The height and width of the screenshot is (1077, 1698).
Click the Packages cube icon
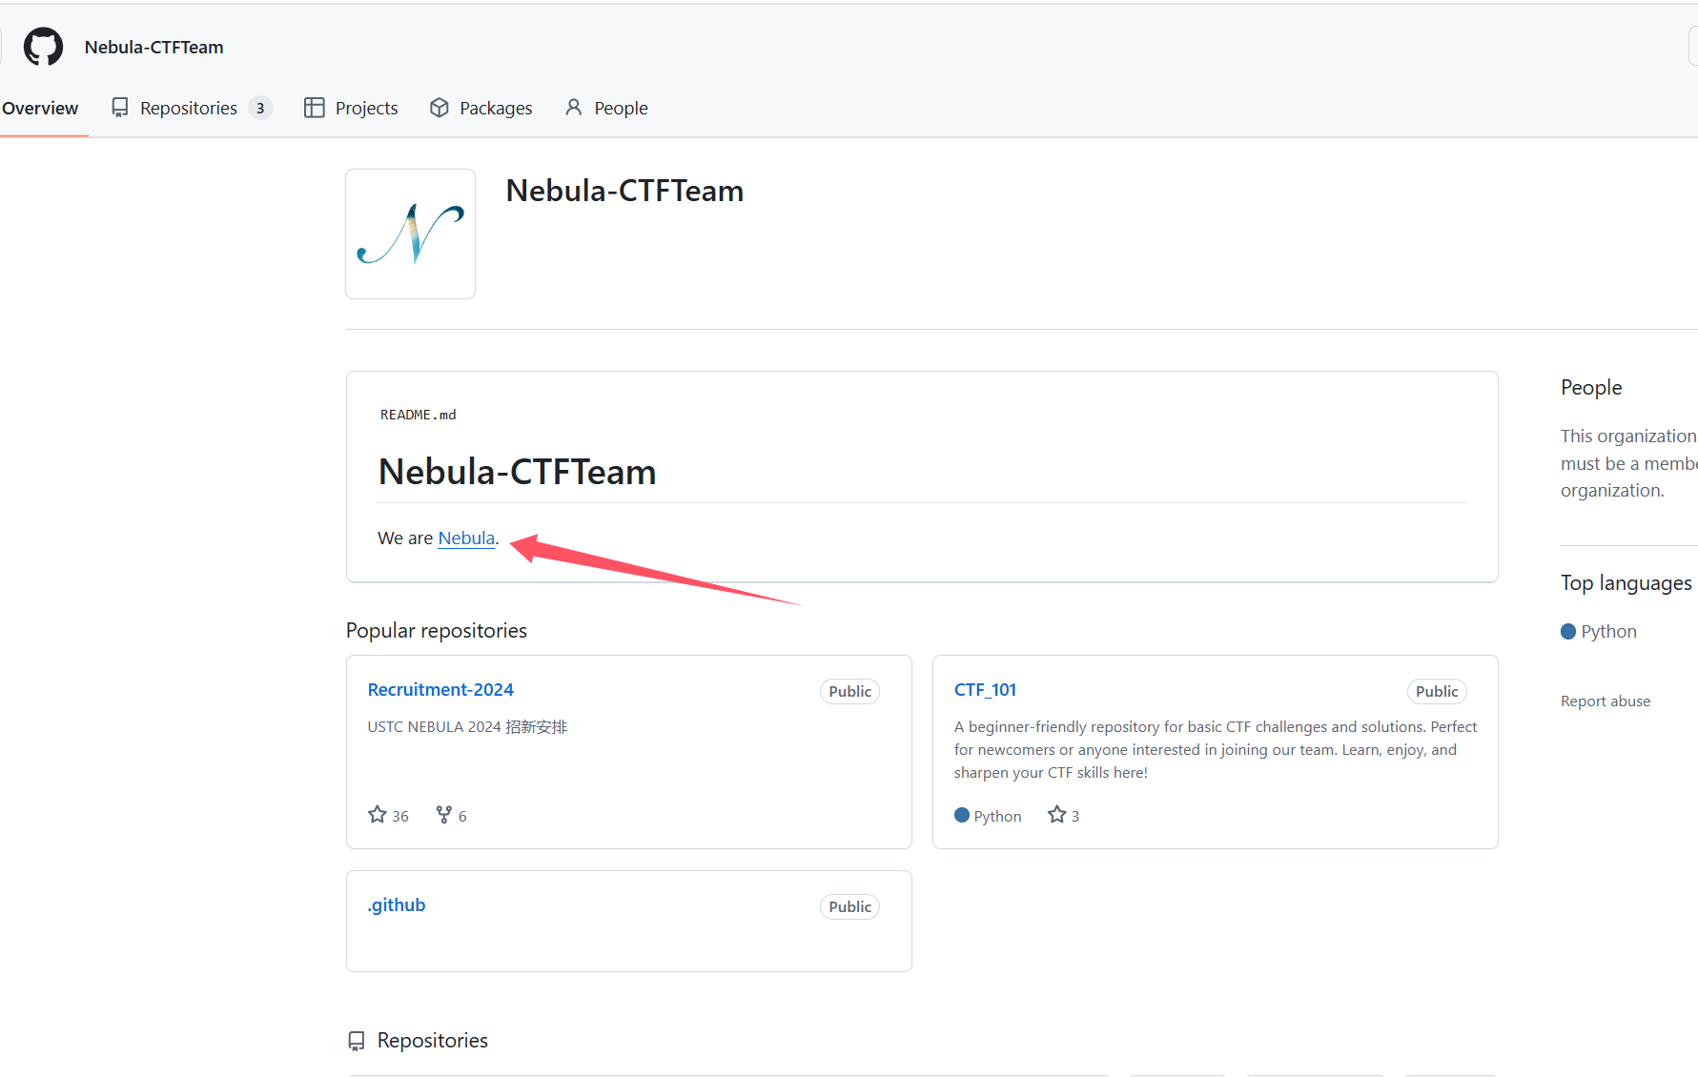coord(439,108)
